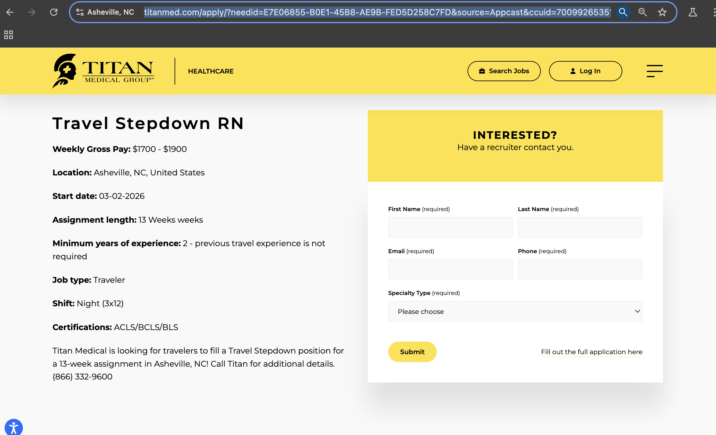Reload the page with refresh icon
This screenshot has width=716, height=435.
54,12
